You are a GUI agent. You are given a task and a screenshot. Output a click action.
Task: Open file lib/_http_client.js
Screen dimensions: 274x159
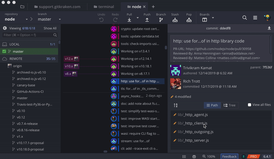193,123
